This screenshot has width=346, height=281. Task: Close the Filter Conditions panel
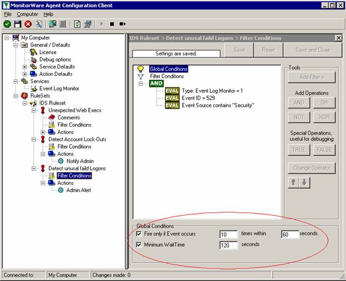point(338,38)
